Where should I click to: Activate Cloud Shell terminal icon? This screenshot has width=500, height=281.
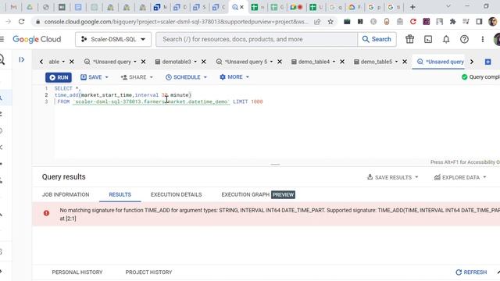pos(428,39)
